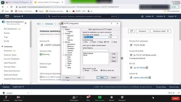Click the Unmute microphone icon in Zoom
Screen dimensions: 181x102
pyautogui.click(x=6, y=97)
